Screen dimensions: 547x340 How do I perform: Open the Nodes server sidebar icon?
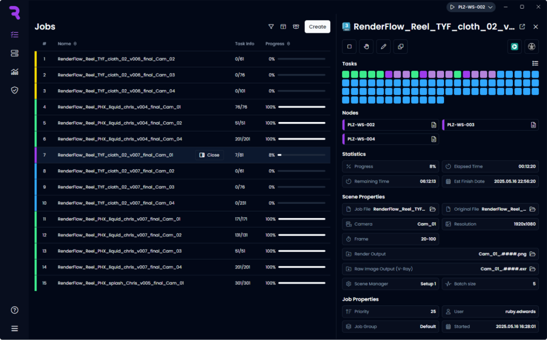pos(15,53)
